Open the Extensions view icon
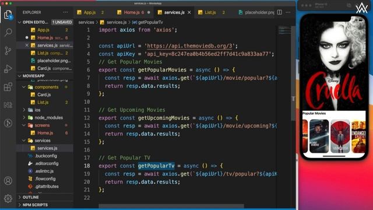Viewport: 373px width, 210px height. click(x=8, y=87)
